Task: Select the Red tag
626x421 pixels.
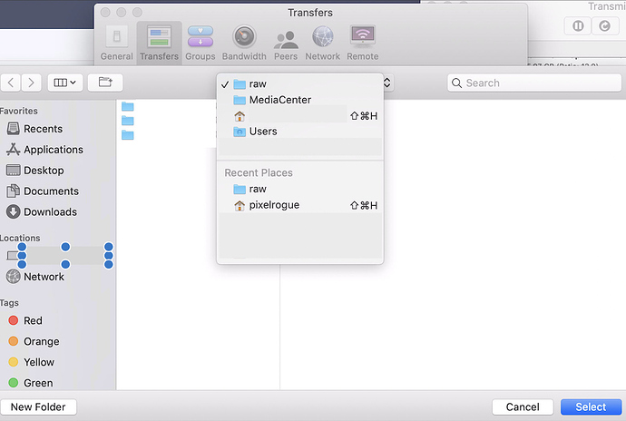Action: pos(33,320)
